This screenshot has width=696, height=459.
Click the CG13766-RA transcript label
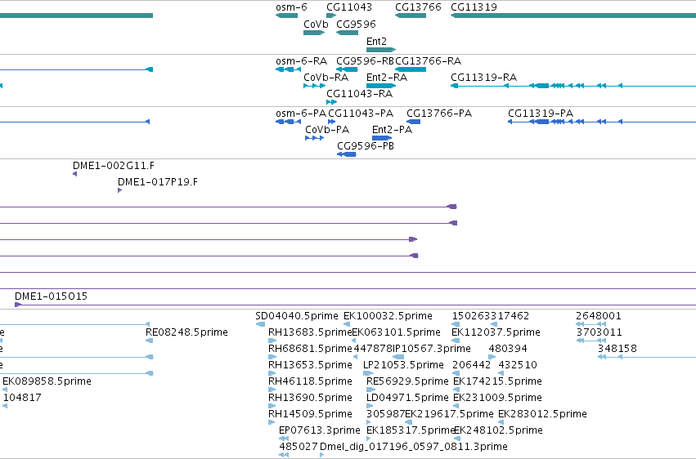(428, 60)
